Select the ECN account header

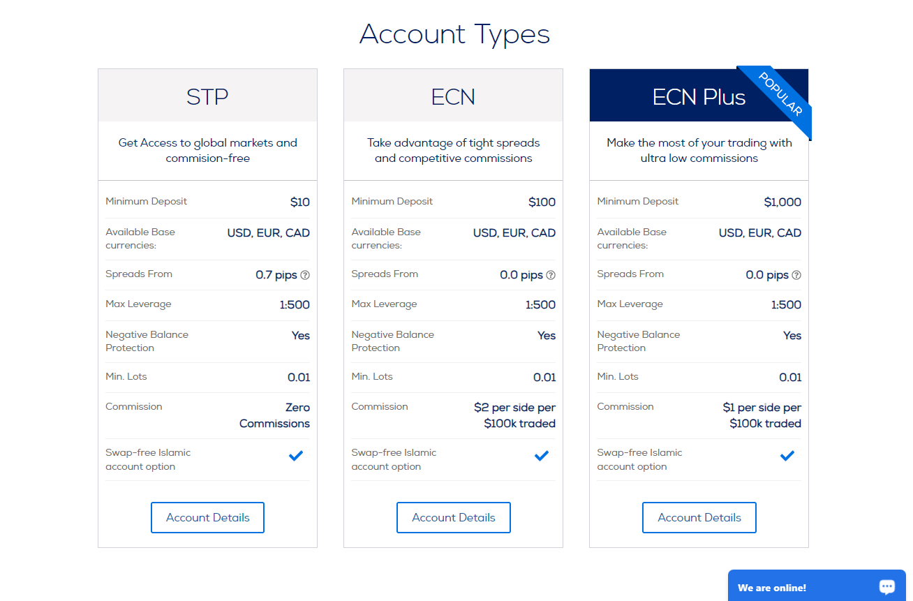tap(453, 96)
